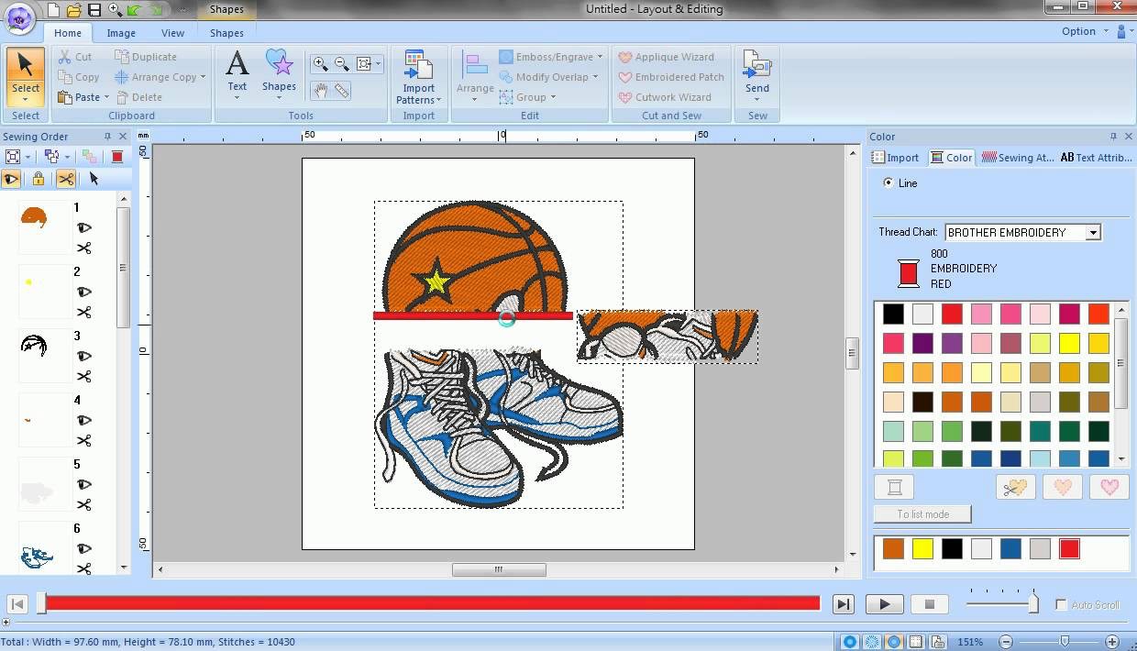The image size is (1137, 651).
Task: Hide sewing order item 1 with eye icon
Action: coord(84,227)
